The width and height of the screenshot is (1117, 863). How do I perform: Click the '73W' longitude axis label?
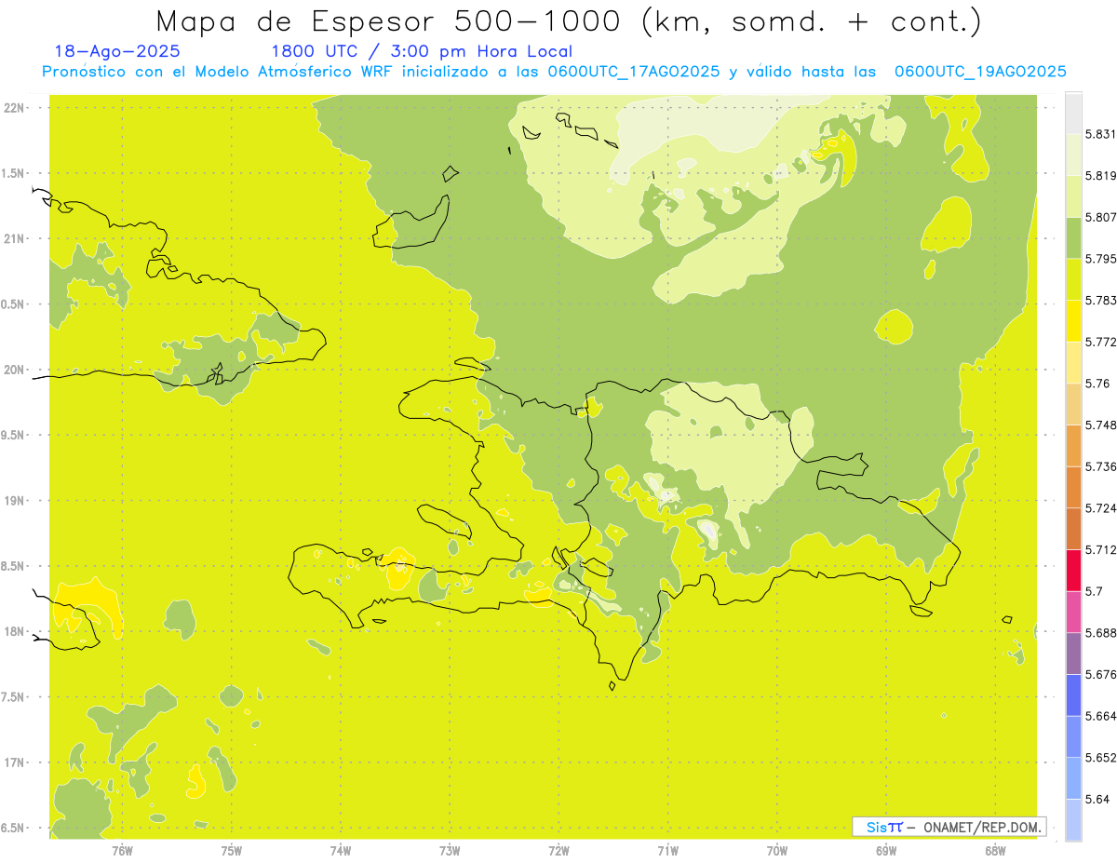point(450,851)
